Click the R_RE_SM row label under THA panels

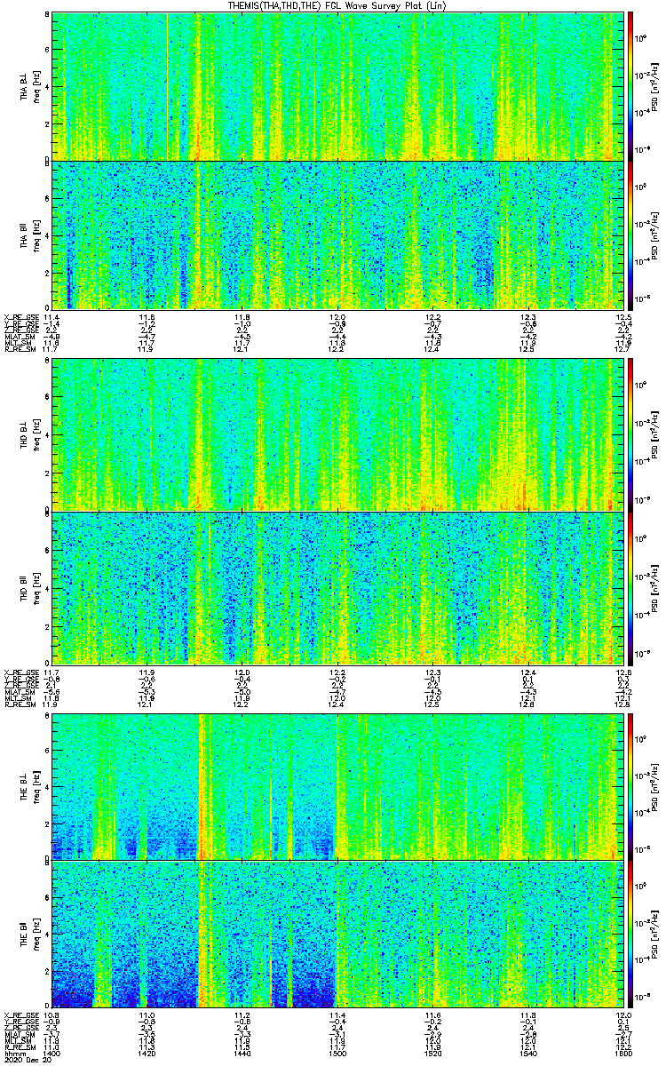pyautogui.click(x=20, y=349)
